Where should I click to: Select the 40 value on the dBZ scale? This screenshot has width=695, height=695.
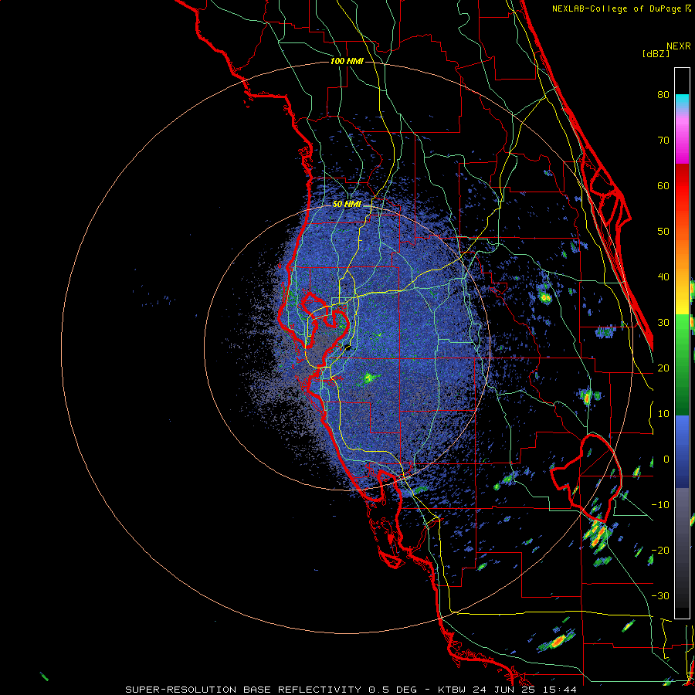(663, 277)
